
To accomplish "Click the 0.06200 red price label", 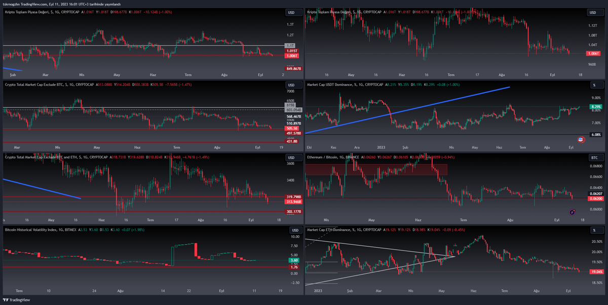I will pos(595,199).
